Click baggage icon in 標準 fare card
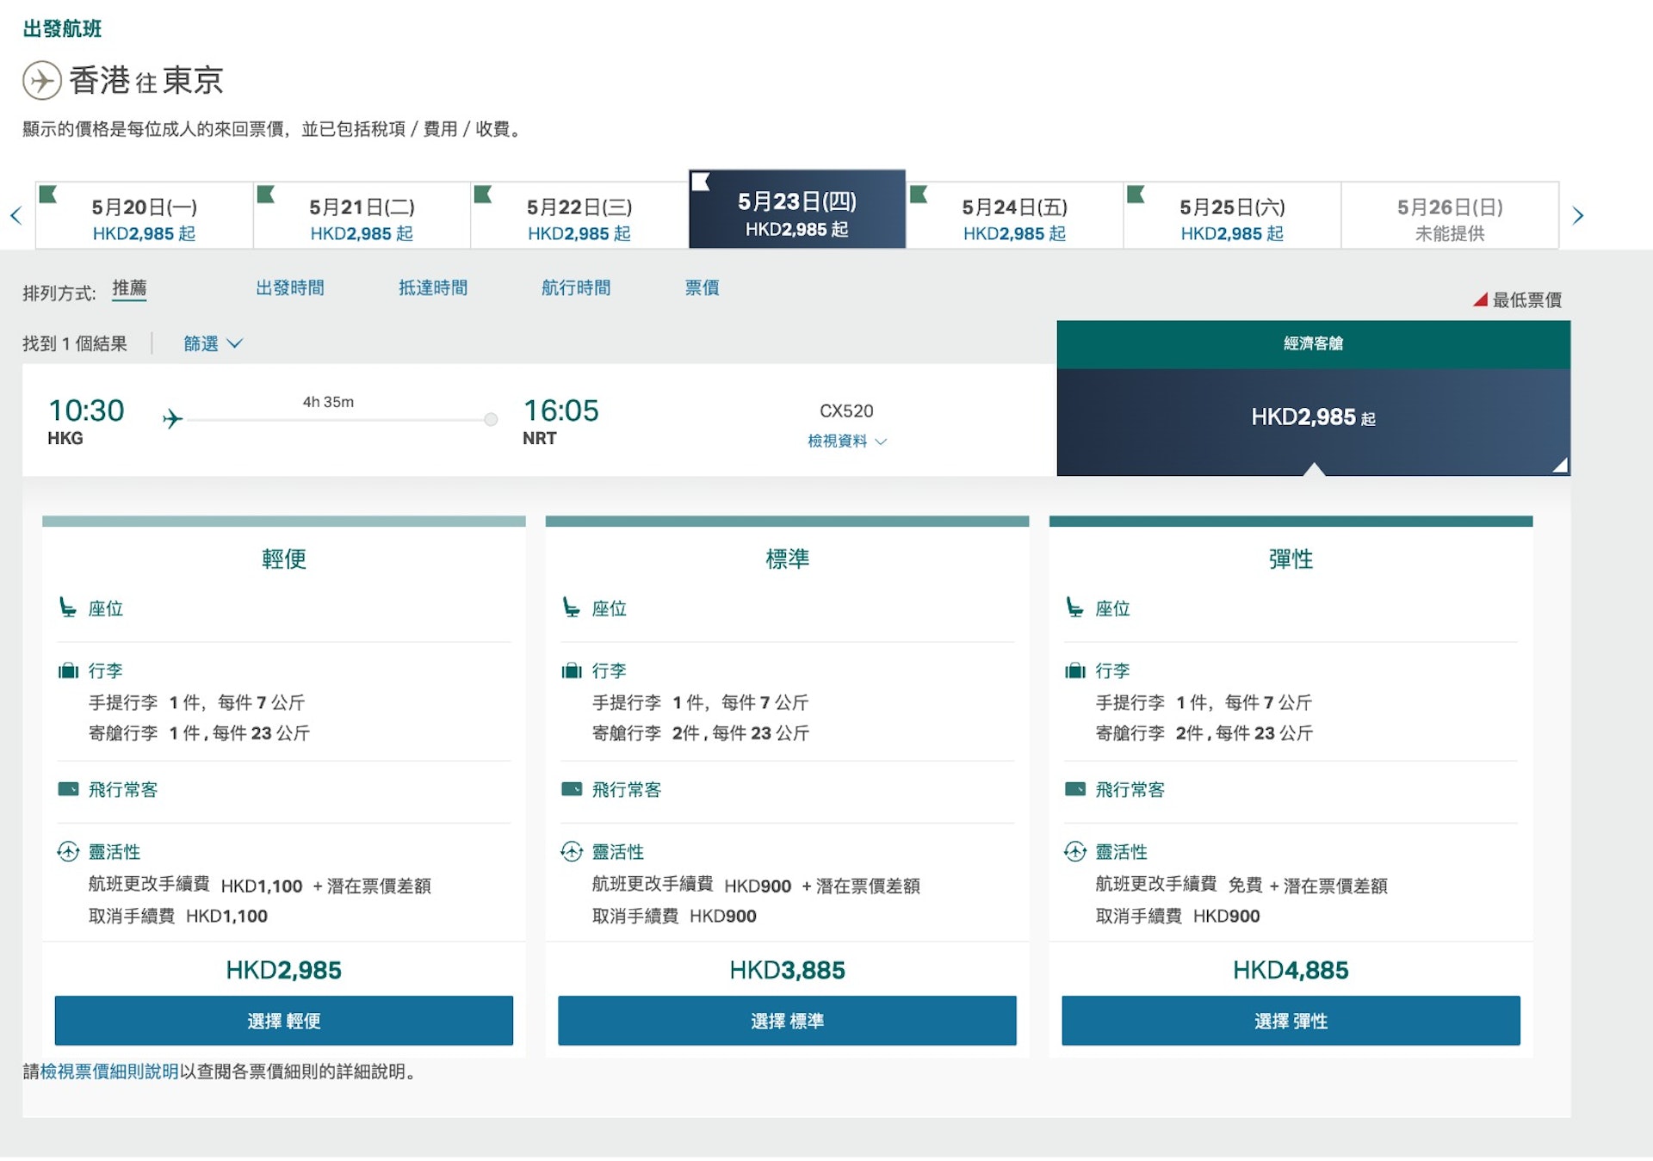This screenshot has width=1653, height=1161. coord(572,670)
